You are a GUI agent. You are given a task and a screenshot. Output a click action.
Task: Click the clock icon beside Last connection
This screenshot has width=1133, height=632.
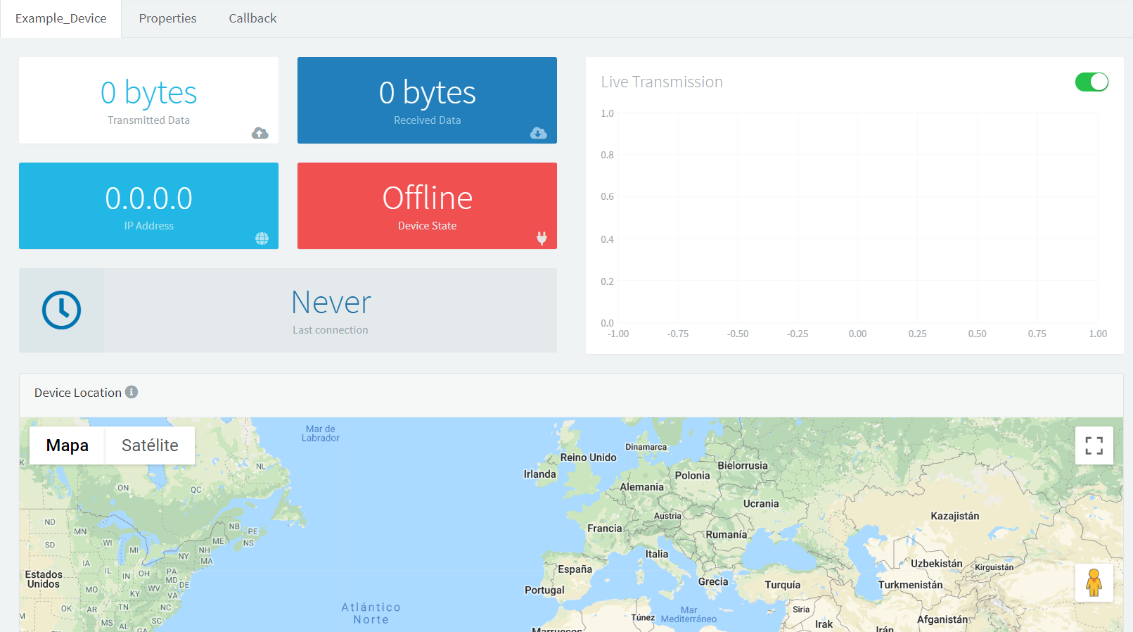(62, 310)
